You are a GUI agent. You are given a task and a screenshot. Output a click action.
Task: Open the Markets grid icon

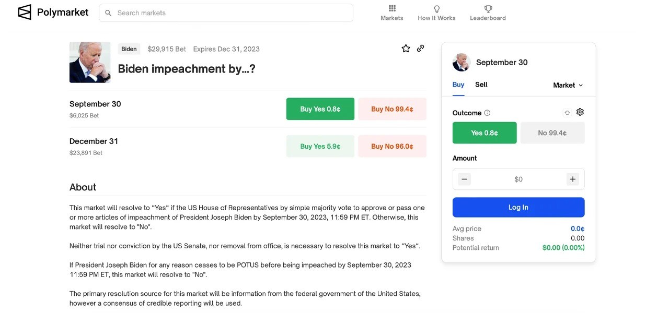click(392, 8)
